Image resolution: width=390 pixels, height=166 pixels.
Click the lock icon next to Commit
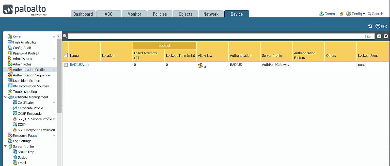[341, 14]
